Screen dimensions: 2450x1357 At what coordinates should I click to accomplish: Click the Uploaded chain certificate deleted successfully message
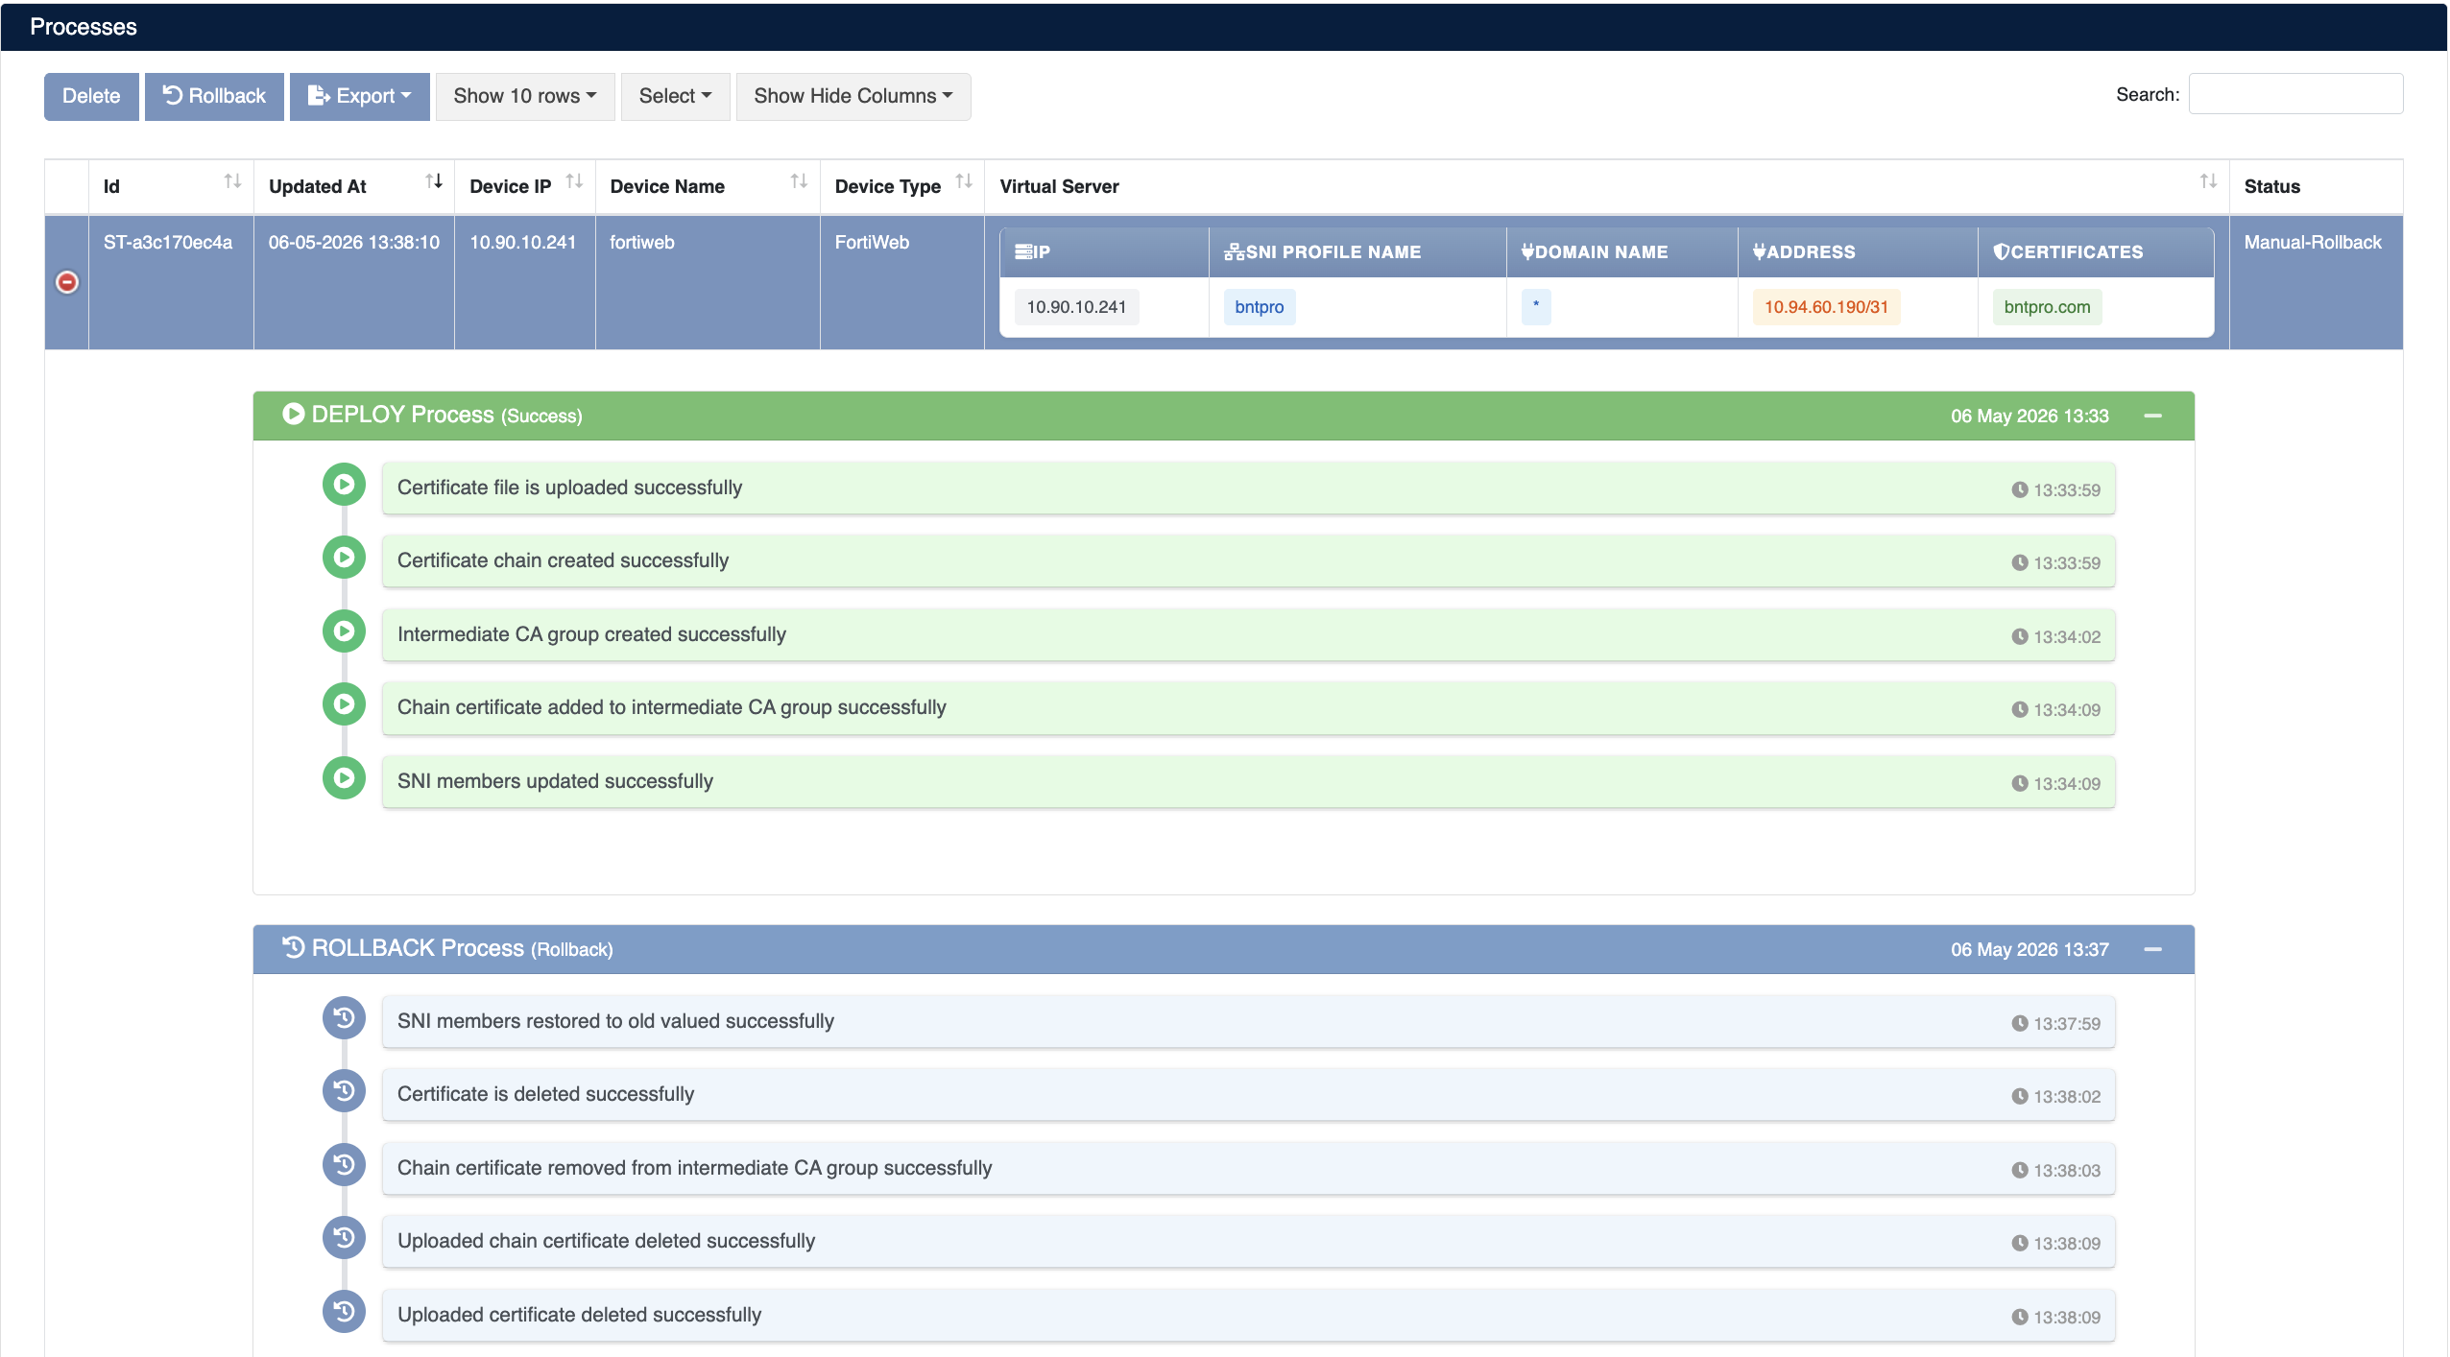click(606, 1241)
